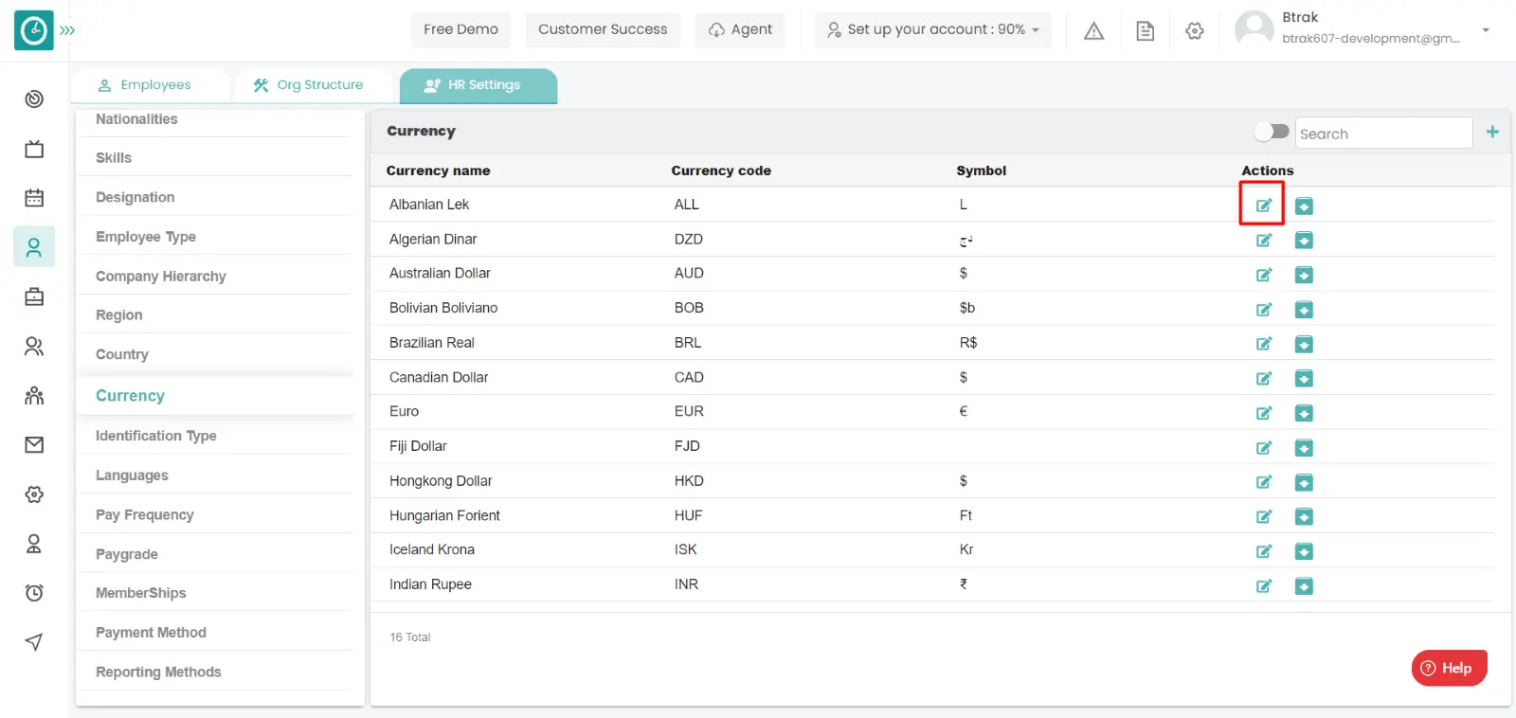
Task: Click the mail envelope icon in sidebar
Action: pos(34,445)
